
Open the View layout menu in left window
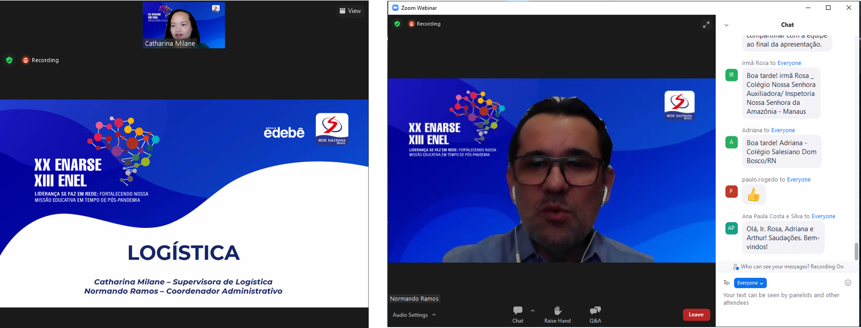tap(350, 11)
